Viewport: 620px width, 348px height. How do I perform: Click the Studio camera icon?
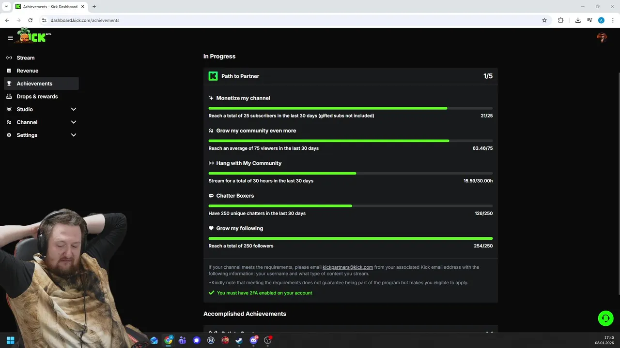(x=9, y=109)
